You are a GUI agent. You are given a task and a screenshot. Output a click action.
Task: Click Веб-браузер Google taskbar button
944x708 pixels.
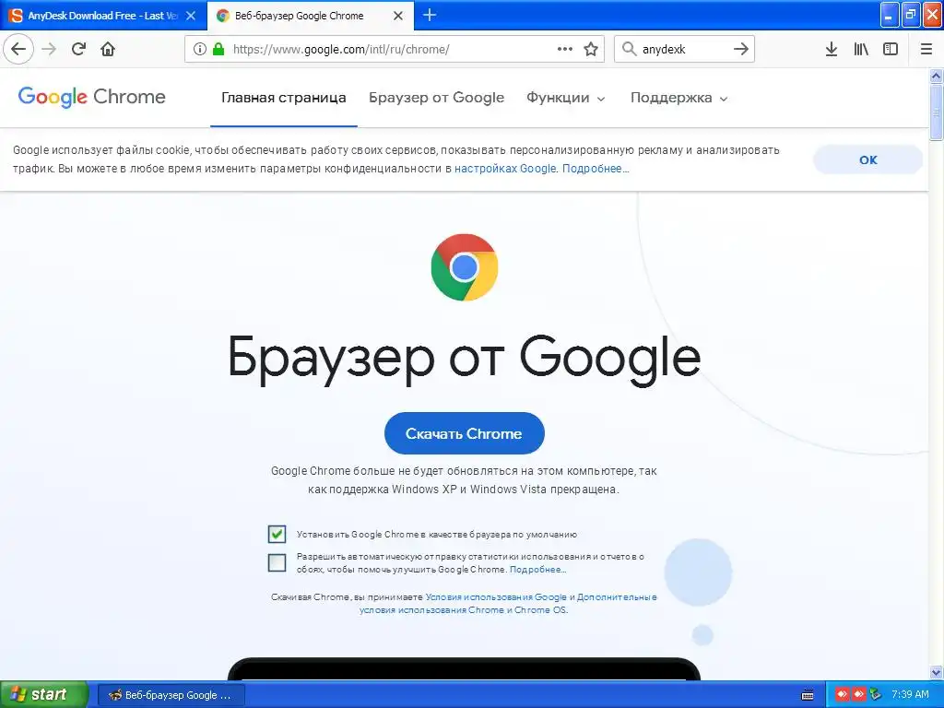pos(171,695)
